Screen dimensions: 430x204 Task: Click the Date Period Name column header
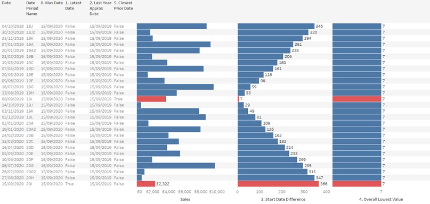click(x=32, y=8)
